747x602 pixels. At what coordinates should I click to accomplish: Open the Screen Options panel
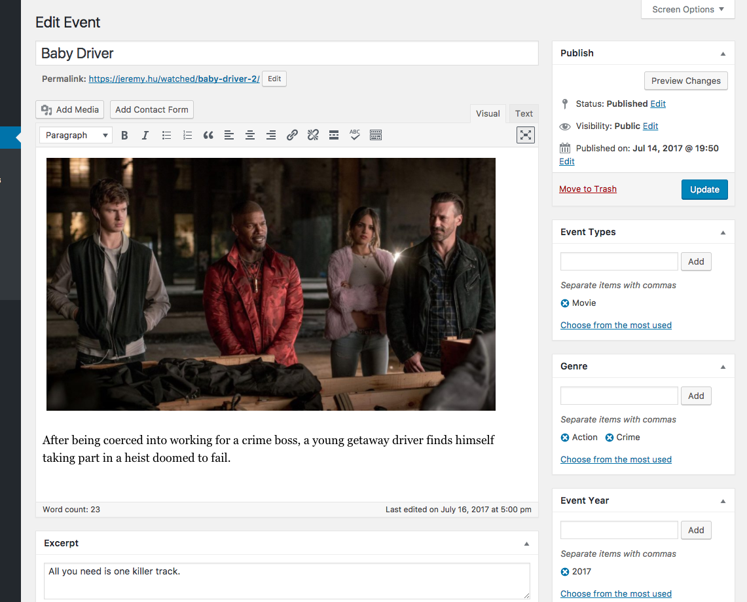point(688,10)
